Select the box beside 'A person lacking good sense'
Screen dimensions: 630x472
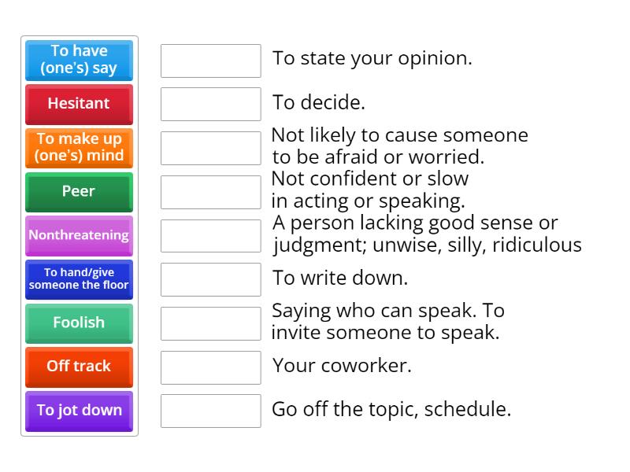pos(210,235)
